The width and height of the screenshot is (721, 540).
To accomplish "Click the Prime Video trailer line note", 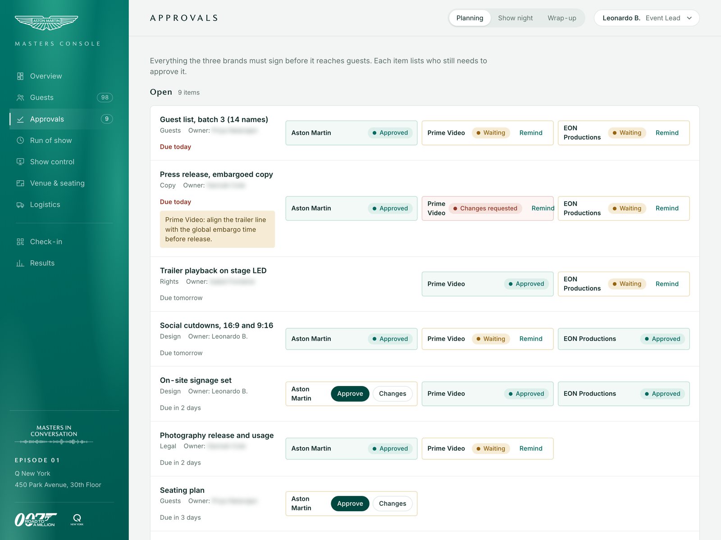I will point(217,229).
